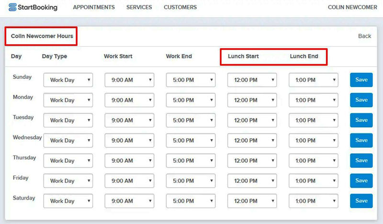Viewport: 383px width, 224px height.
Task: Open the Services menu
Action: click(x=139, y=7)
